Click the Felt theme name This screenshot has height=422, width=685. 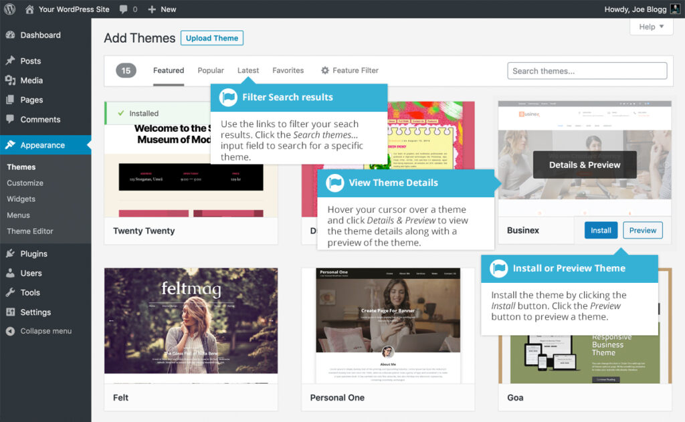pos(120,397)
